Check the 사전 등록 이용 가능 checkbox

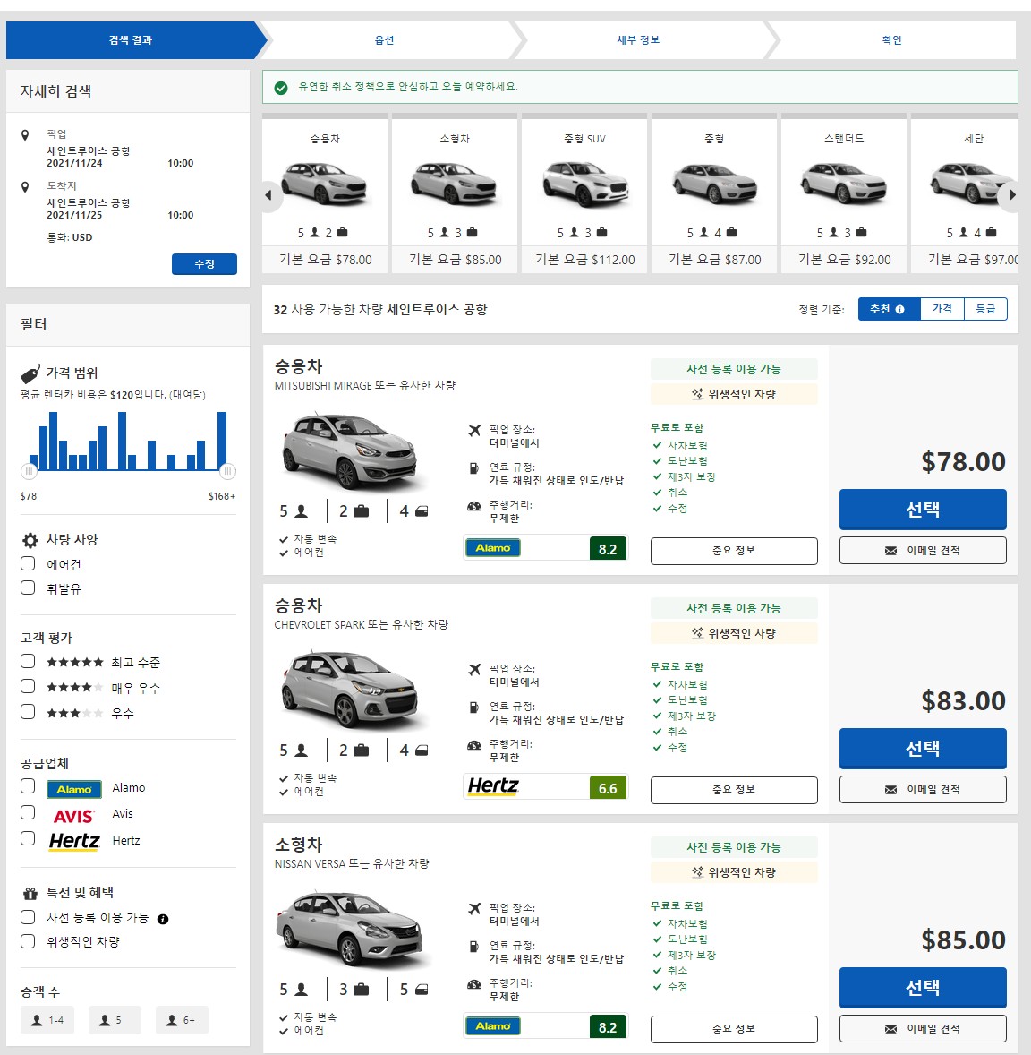click(x=28, y=916)
